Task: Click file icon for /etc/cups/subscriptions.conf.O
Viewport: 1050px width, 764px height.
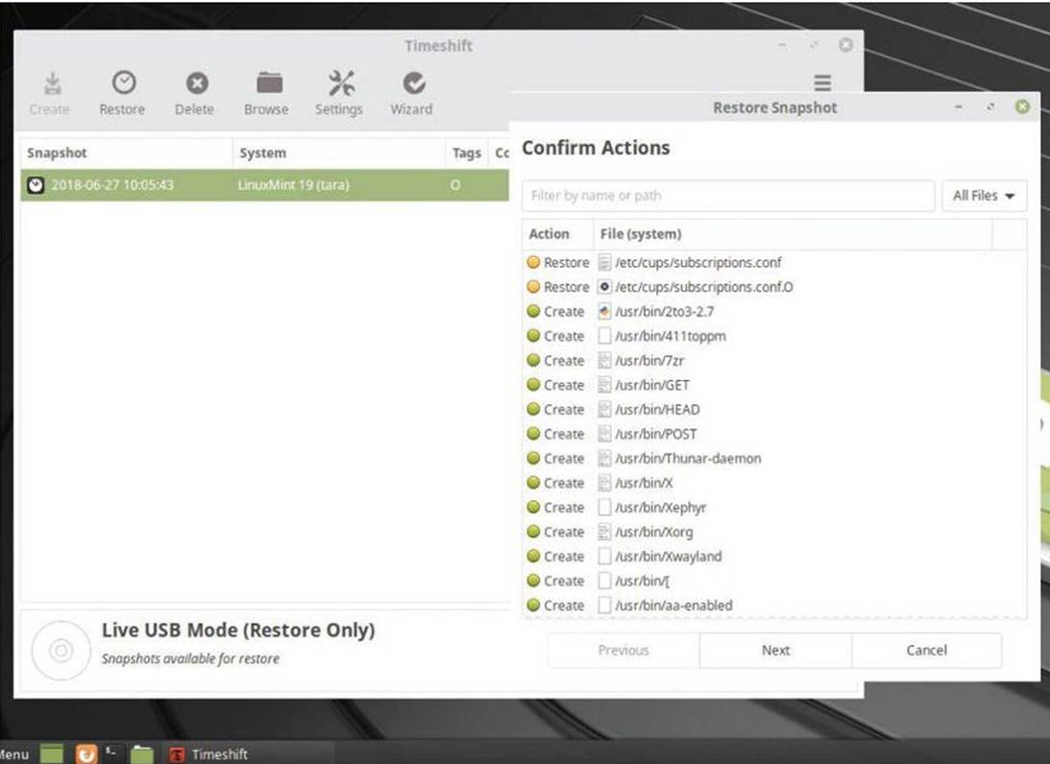Action: pos(604,287)
